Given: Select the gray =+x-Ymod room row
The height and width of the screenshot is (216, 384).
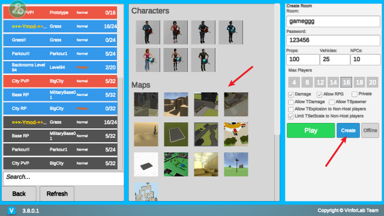Looking at the screenshot, I should pyautogui.click(x=60, y=122).
